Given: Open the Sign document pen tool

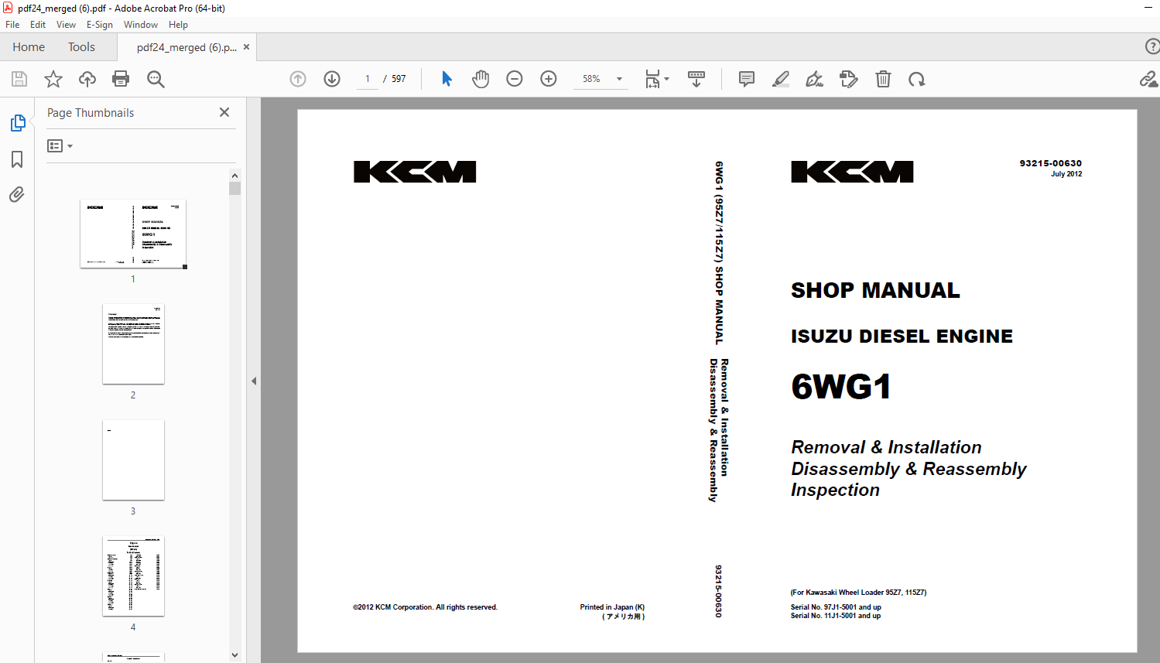Looking at the screenshot, I should [815, 79].
